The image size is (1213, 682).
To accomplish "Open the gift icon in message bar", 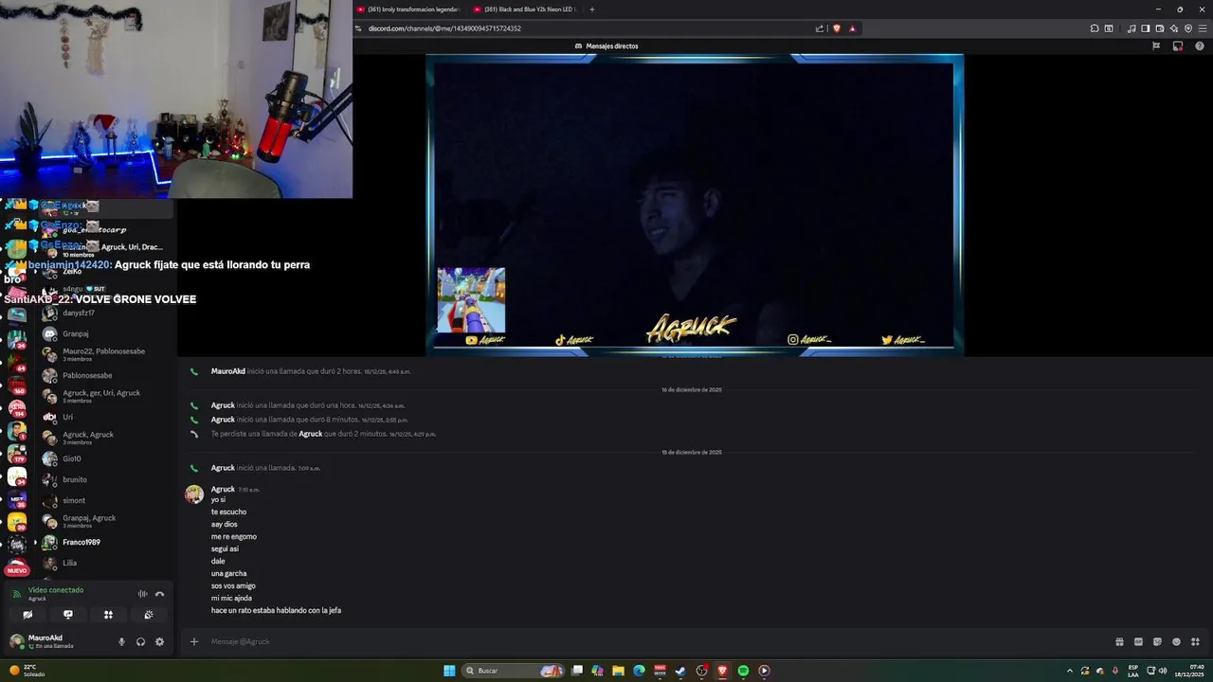I will coord(1119,641).
